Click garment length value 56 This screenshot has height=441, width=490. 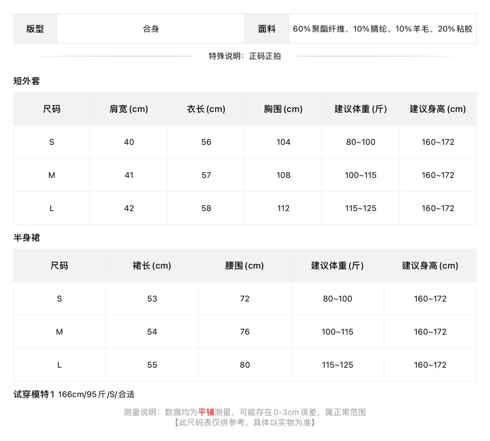pyautogui.click(x=206, y=142)
